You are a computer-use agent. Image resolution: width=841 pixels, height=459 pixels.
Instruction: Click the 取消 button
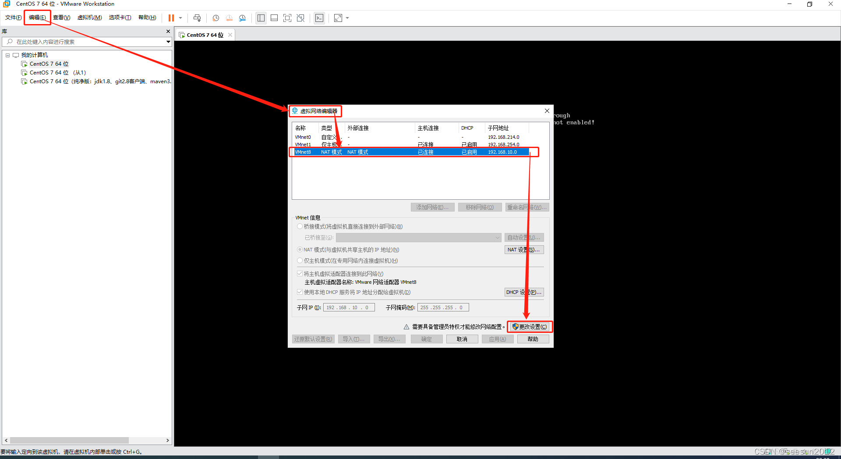[x=462, y=339]
